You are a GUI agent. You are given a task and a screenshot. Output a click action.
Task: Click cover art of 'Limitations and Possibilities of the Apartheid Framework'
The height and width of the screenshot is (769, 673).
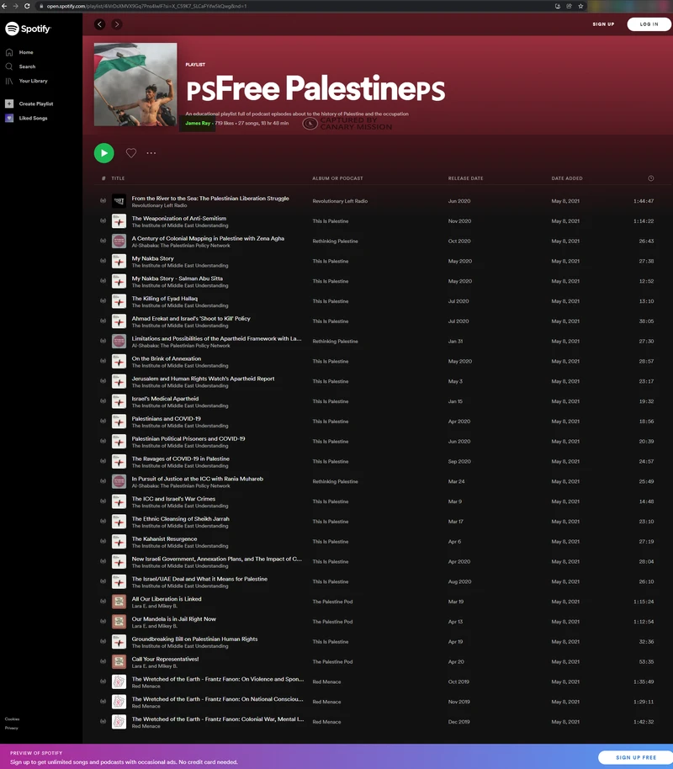pyautogui.click(x=119, y=342)
